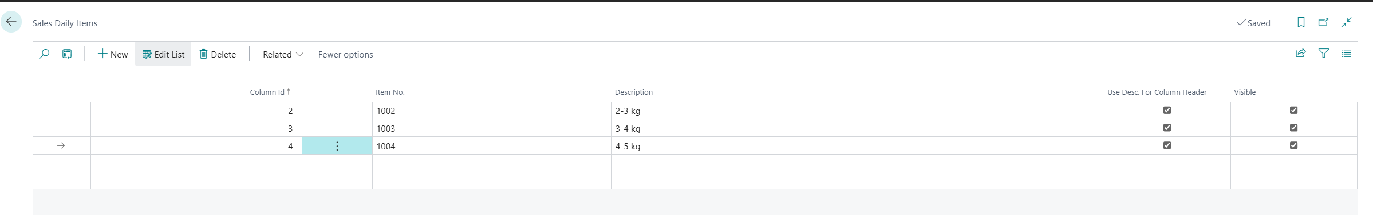
Task: Create a new entry with New
Action: [x=113, y=54]
